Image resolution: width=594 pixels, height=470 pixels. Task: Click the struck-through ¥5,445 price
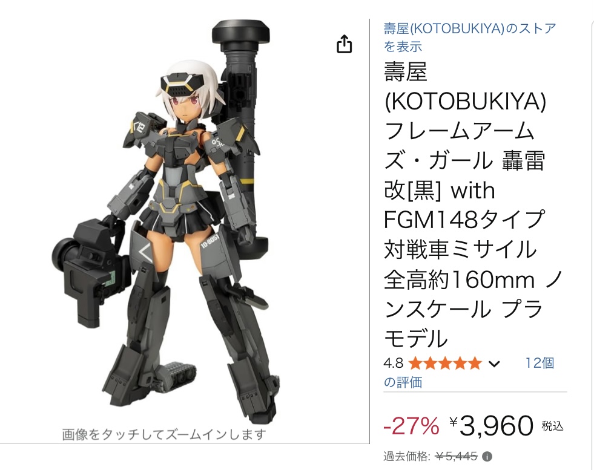tap(456, 457)
